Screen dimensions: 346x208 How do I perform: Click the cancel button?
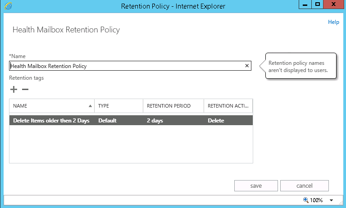click(305, 186)
